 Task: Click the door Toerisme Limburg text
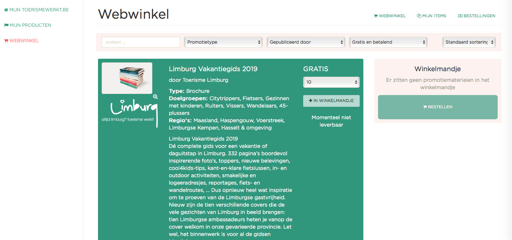(x=199, y=80)
